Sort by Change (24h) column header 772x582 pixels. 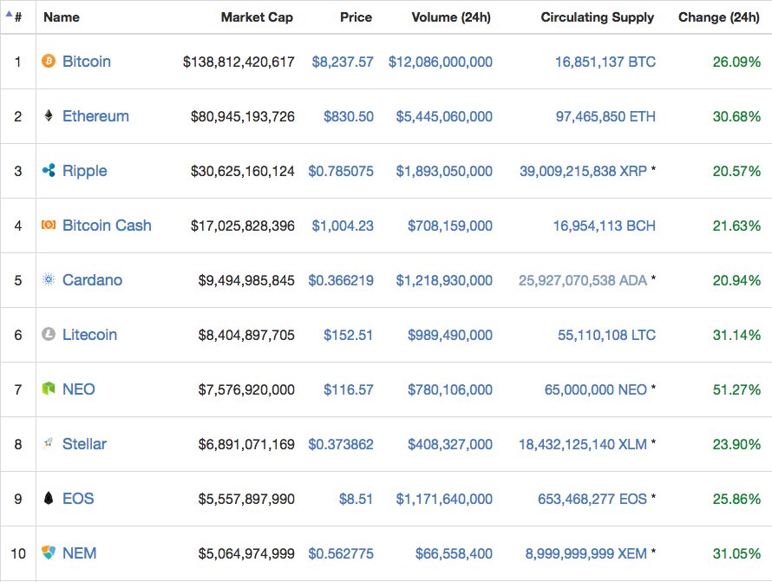click(x=719, y=17)
